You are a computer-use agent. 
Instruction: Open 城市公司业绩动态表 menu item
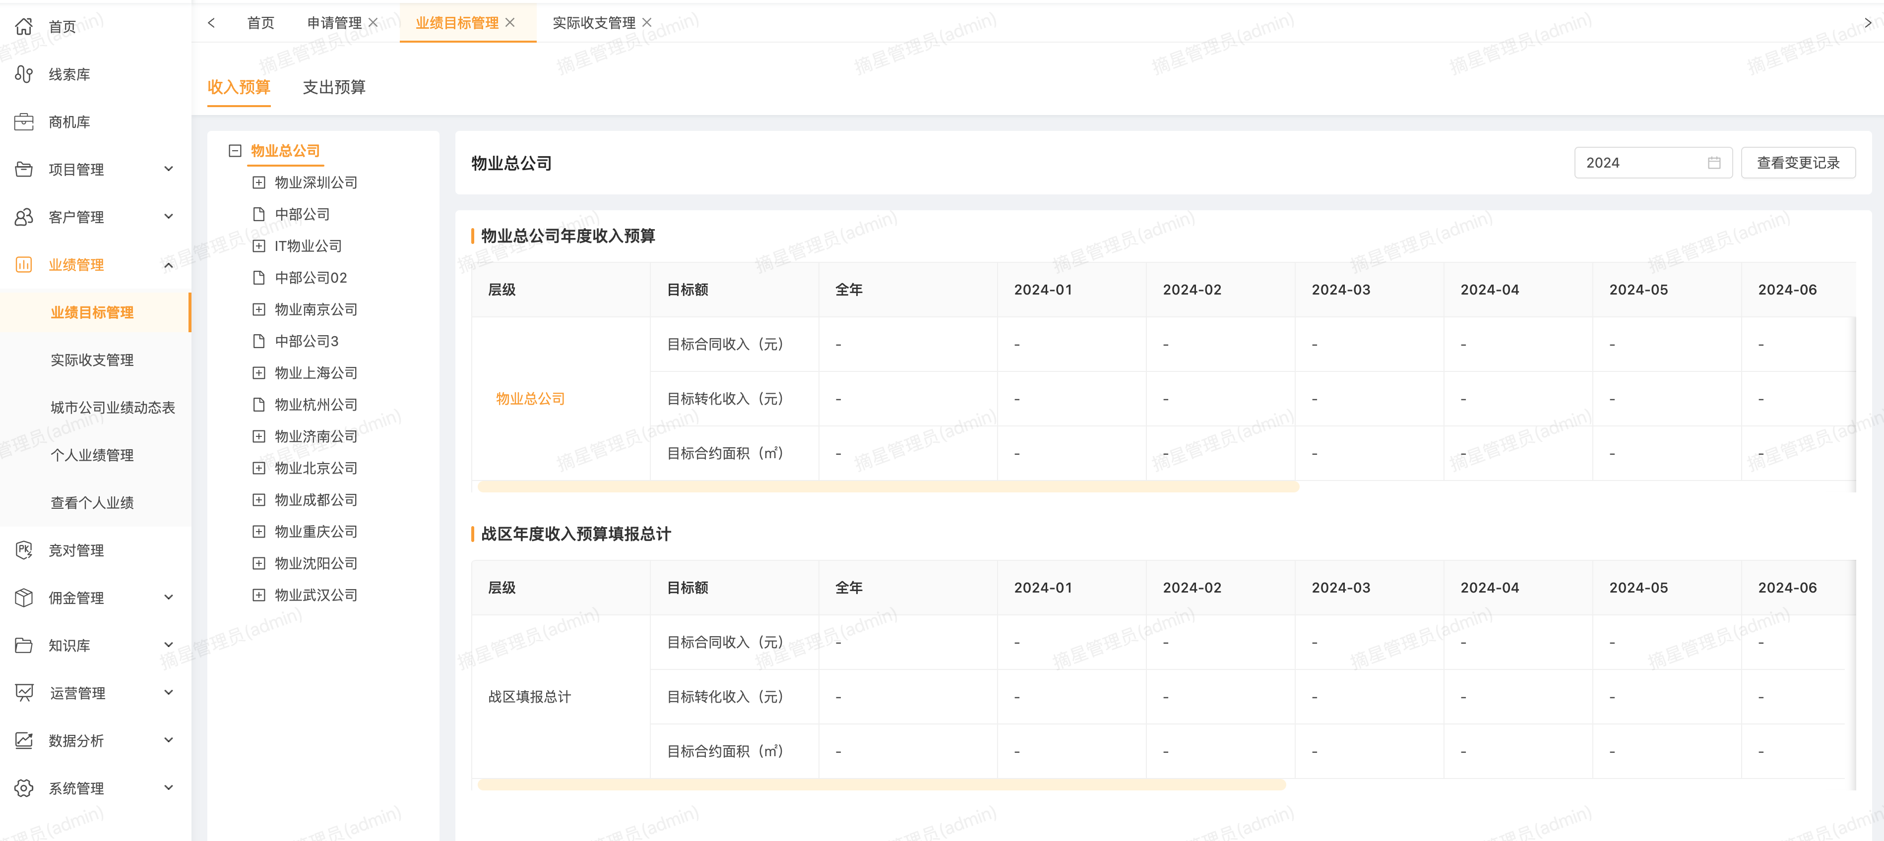(x=113, y=407)
